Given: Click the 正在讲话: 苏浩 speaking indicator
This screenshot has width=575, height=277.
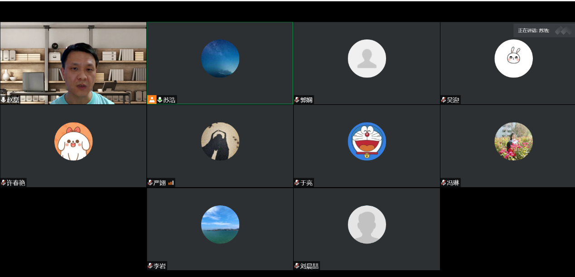Looking at the screenshot, I should (533, 30).
